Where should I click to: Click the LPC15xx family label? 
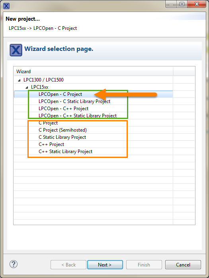coord(39,87)
